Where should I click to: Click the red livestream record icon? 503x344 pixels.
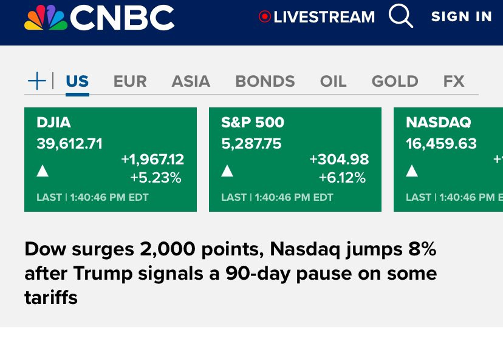265,16
